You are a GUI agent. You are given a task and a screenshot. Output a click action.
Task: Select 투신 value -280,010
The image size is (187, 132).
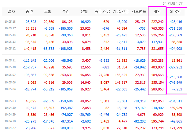tap(66, 128)
